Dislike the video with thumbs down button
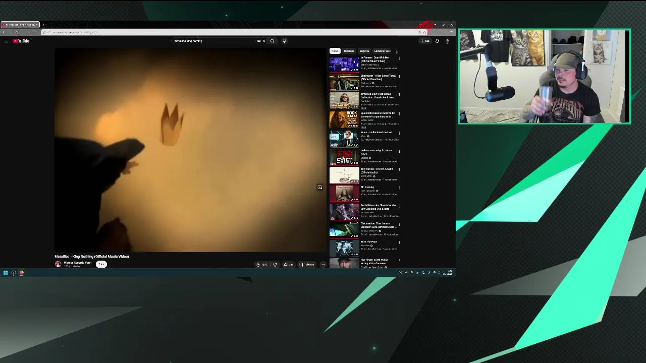 (x=275, y=264)
